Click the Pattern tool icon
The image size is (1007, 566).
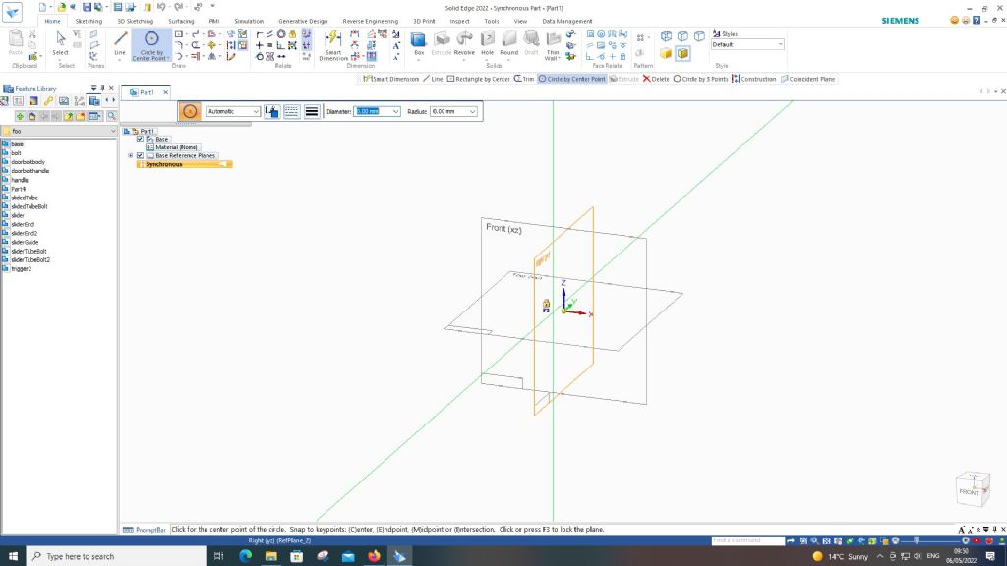point(640,38)
